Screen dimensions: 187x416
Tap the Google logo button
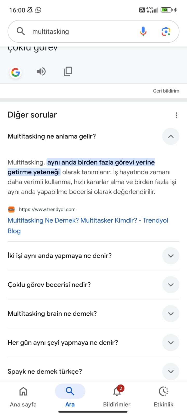(x=16, y=72)
